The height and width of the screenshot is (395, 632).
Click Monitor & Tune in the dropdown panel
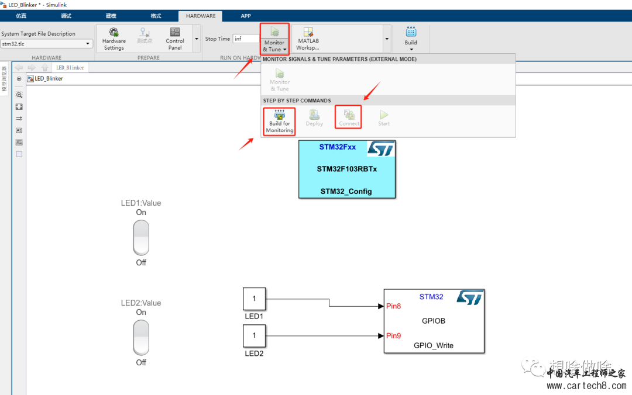tap(280, 79)
